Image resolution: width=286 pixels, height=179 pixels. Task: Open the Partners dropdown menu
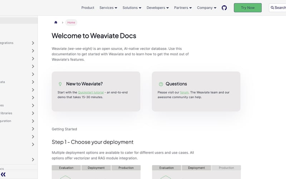tap(183, 8)
